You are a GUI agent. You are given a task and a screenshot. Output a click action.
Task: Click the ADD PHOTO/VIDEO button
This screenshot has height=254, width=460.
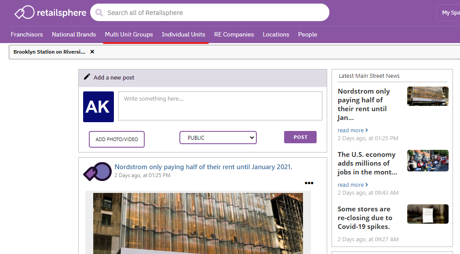coord(117,139)
